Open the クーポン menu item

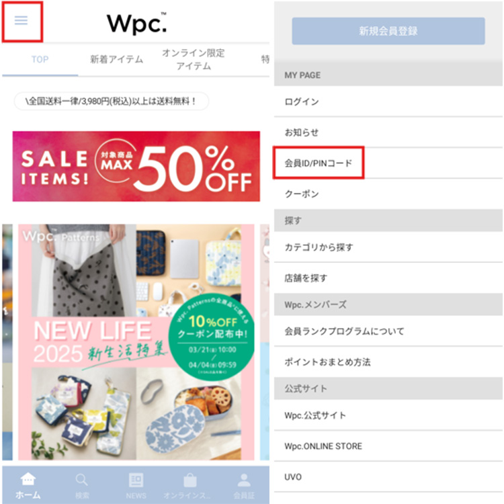click(x=388, y=194)
